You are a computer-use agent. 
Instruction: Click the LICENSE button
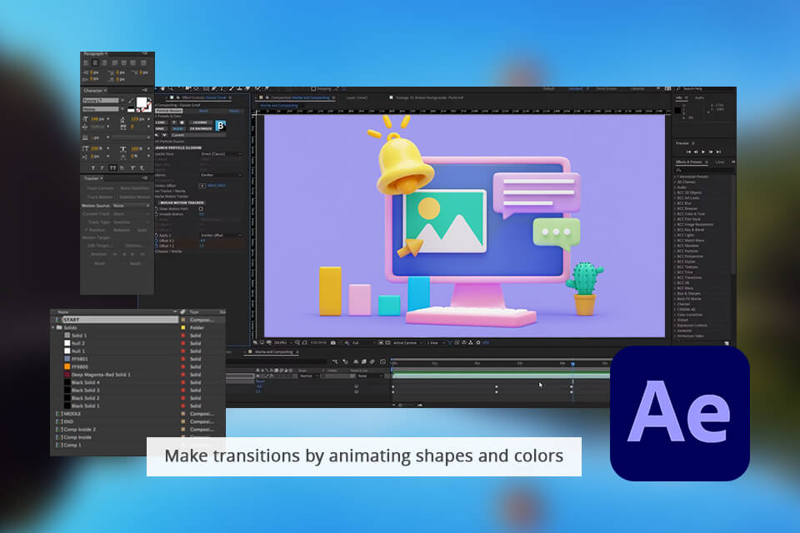200,122
